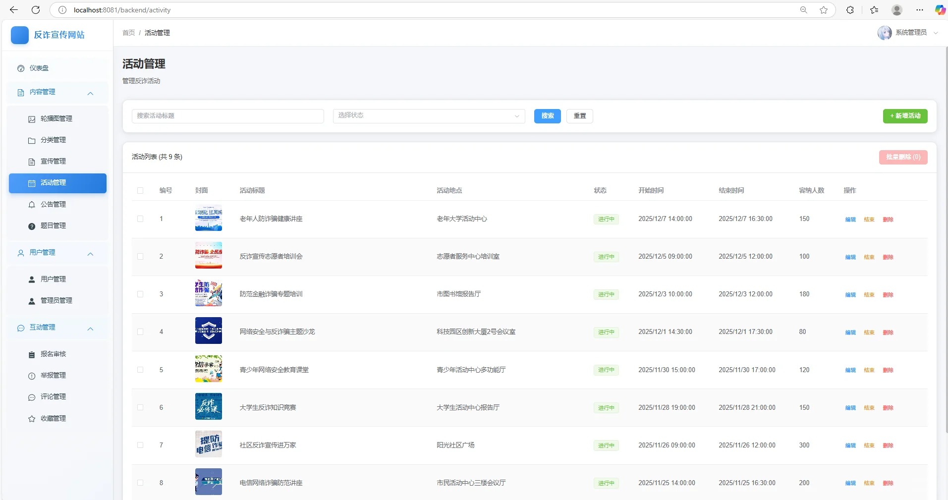The height and width of the screenshot is (500, 948).
Task: Select the 收藏管理 star icon
Action: [x=32, y=418]
